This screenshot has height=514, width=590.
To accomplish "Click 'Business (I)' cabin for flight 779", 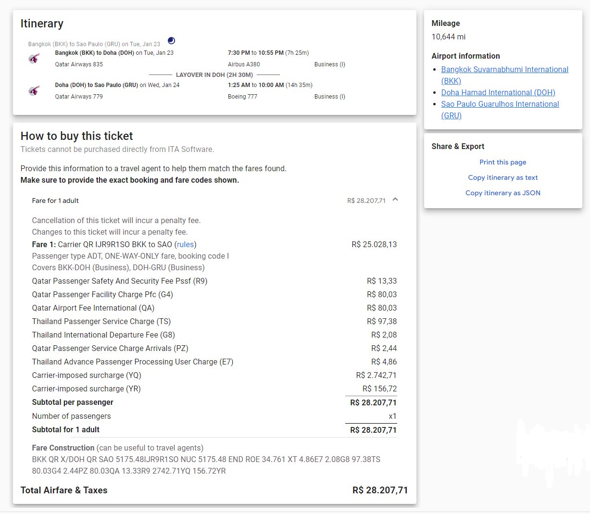I will [x=330, y=97].
